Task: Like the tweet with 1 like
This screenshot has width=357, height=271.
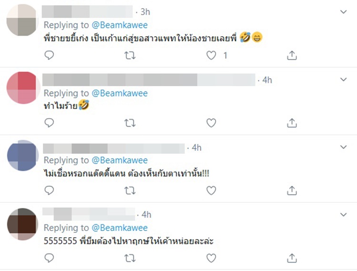Action: coord(211,56)
